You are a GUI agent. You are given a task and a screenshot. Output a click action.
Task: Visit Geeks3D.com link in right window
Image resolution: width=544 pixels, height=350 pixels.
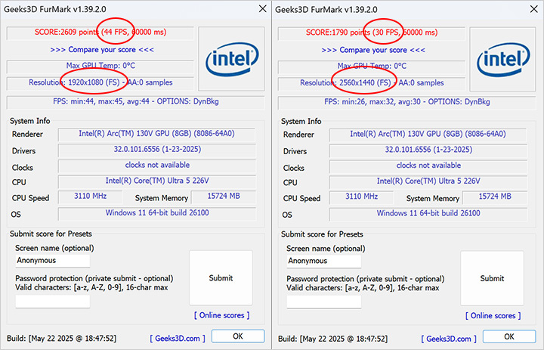[449, 339]
